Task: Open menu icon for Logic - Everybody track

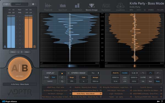Action: pyautogui.click(x=131, y=94)
